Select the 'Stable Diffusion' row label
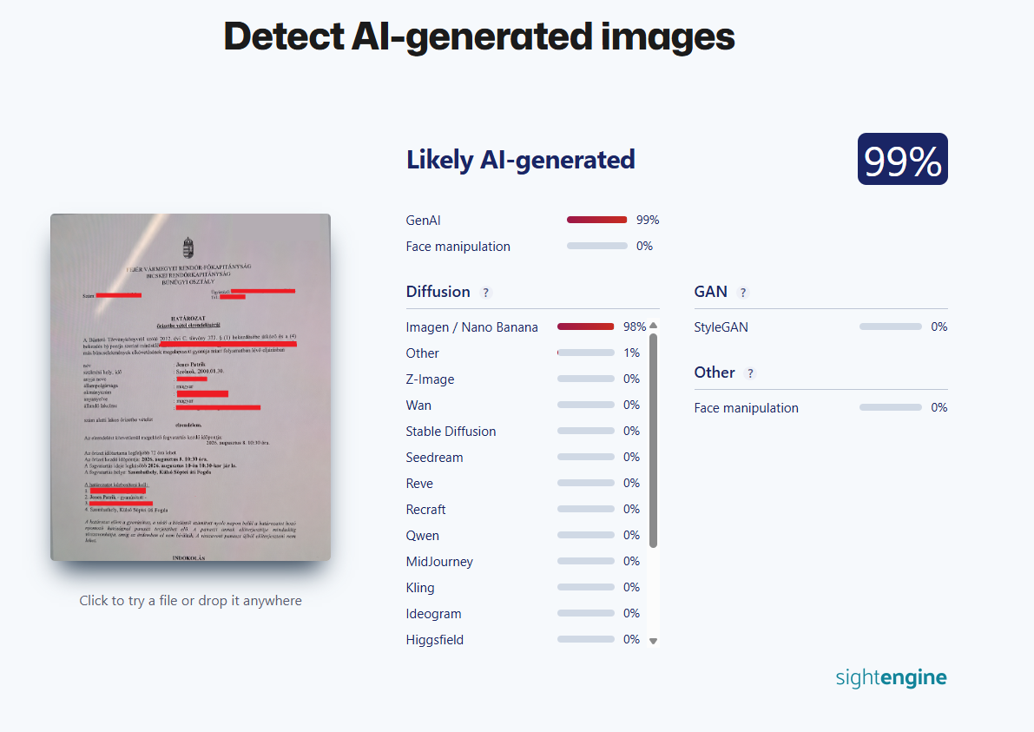This screenshot has height=732, width=1034. pyautogui.click(x=451, y=432)
